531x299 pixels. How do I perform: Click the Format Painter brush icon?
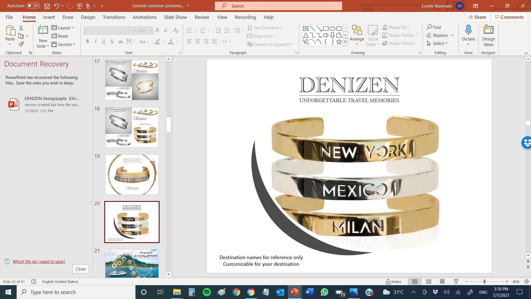coord(21,44)
